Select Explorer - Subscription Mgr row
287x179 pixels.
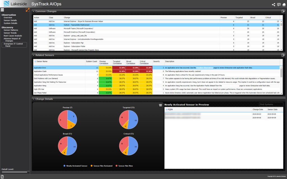156,43
